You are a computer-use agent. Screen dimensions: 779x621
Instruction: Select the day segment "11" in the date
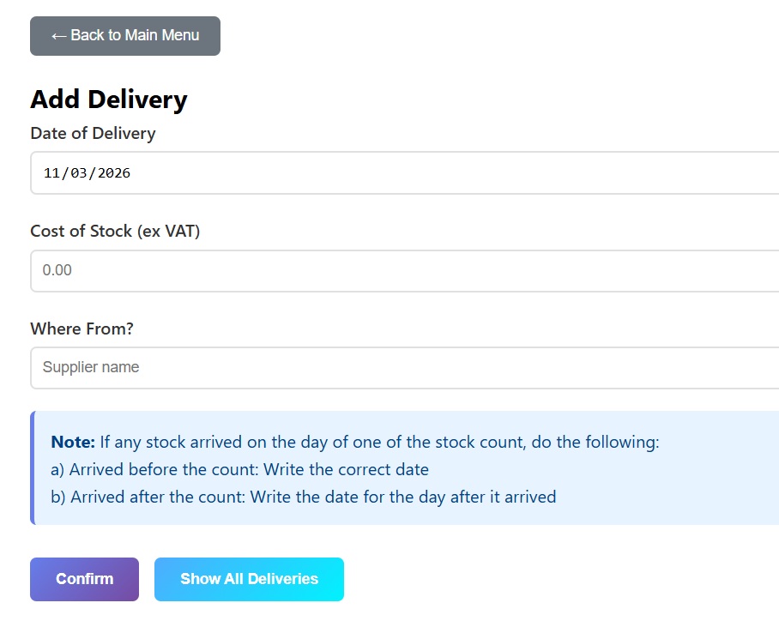tap(51, 173)
